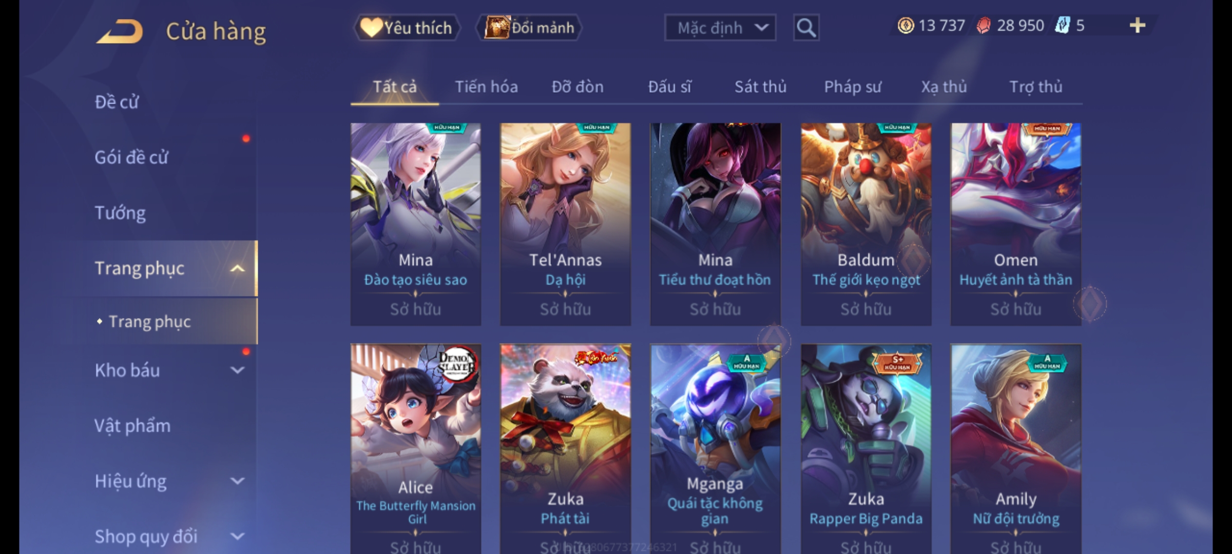Viewport: 1232px width, 554px height.
Task: Select the Pháp sư tab
Action: pos(853,87)
